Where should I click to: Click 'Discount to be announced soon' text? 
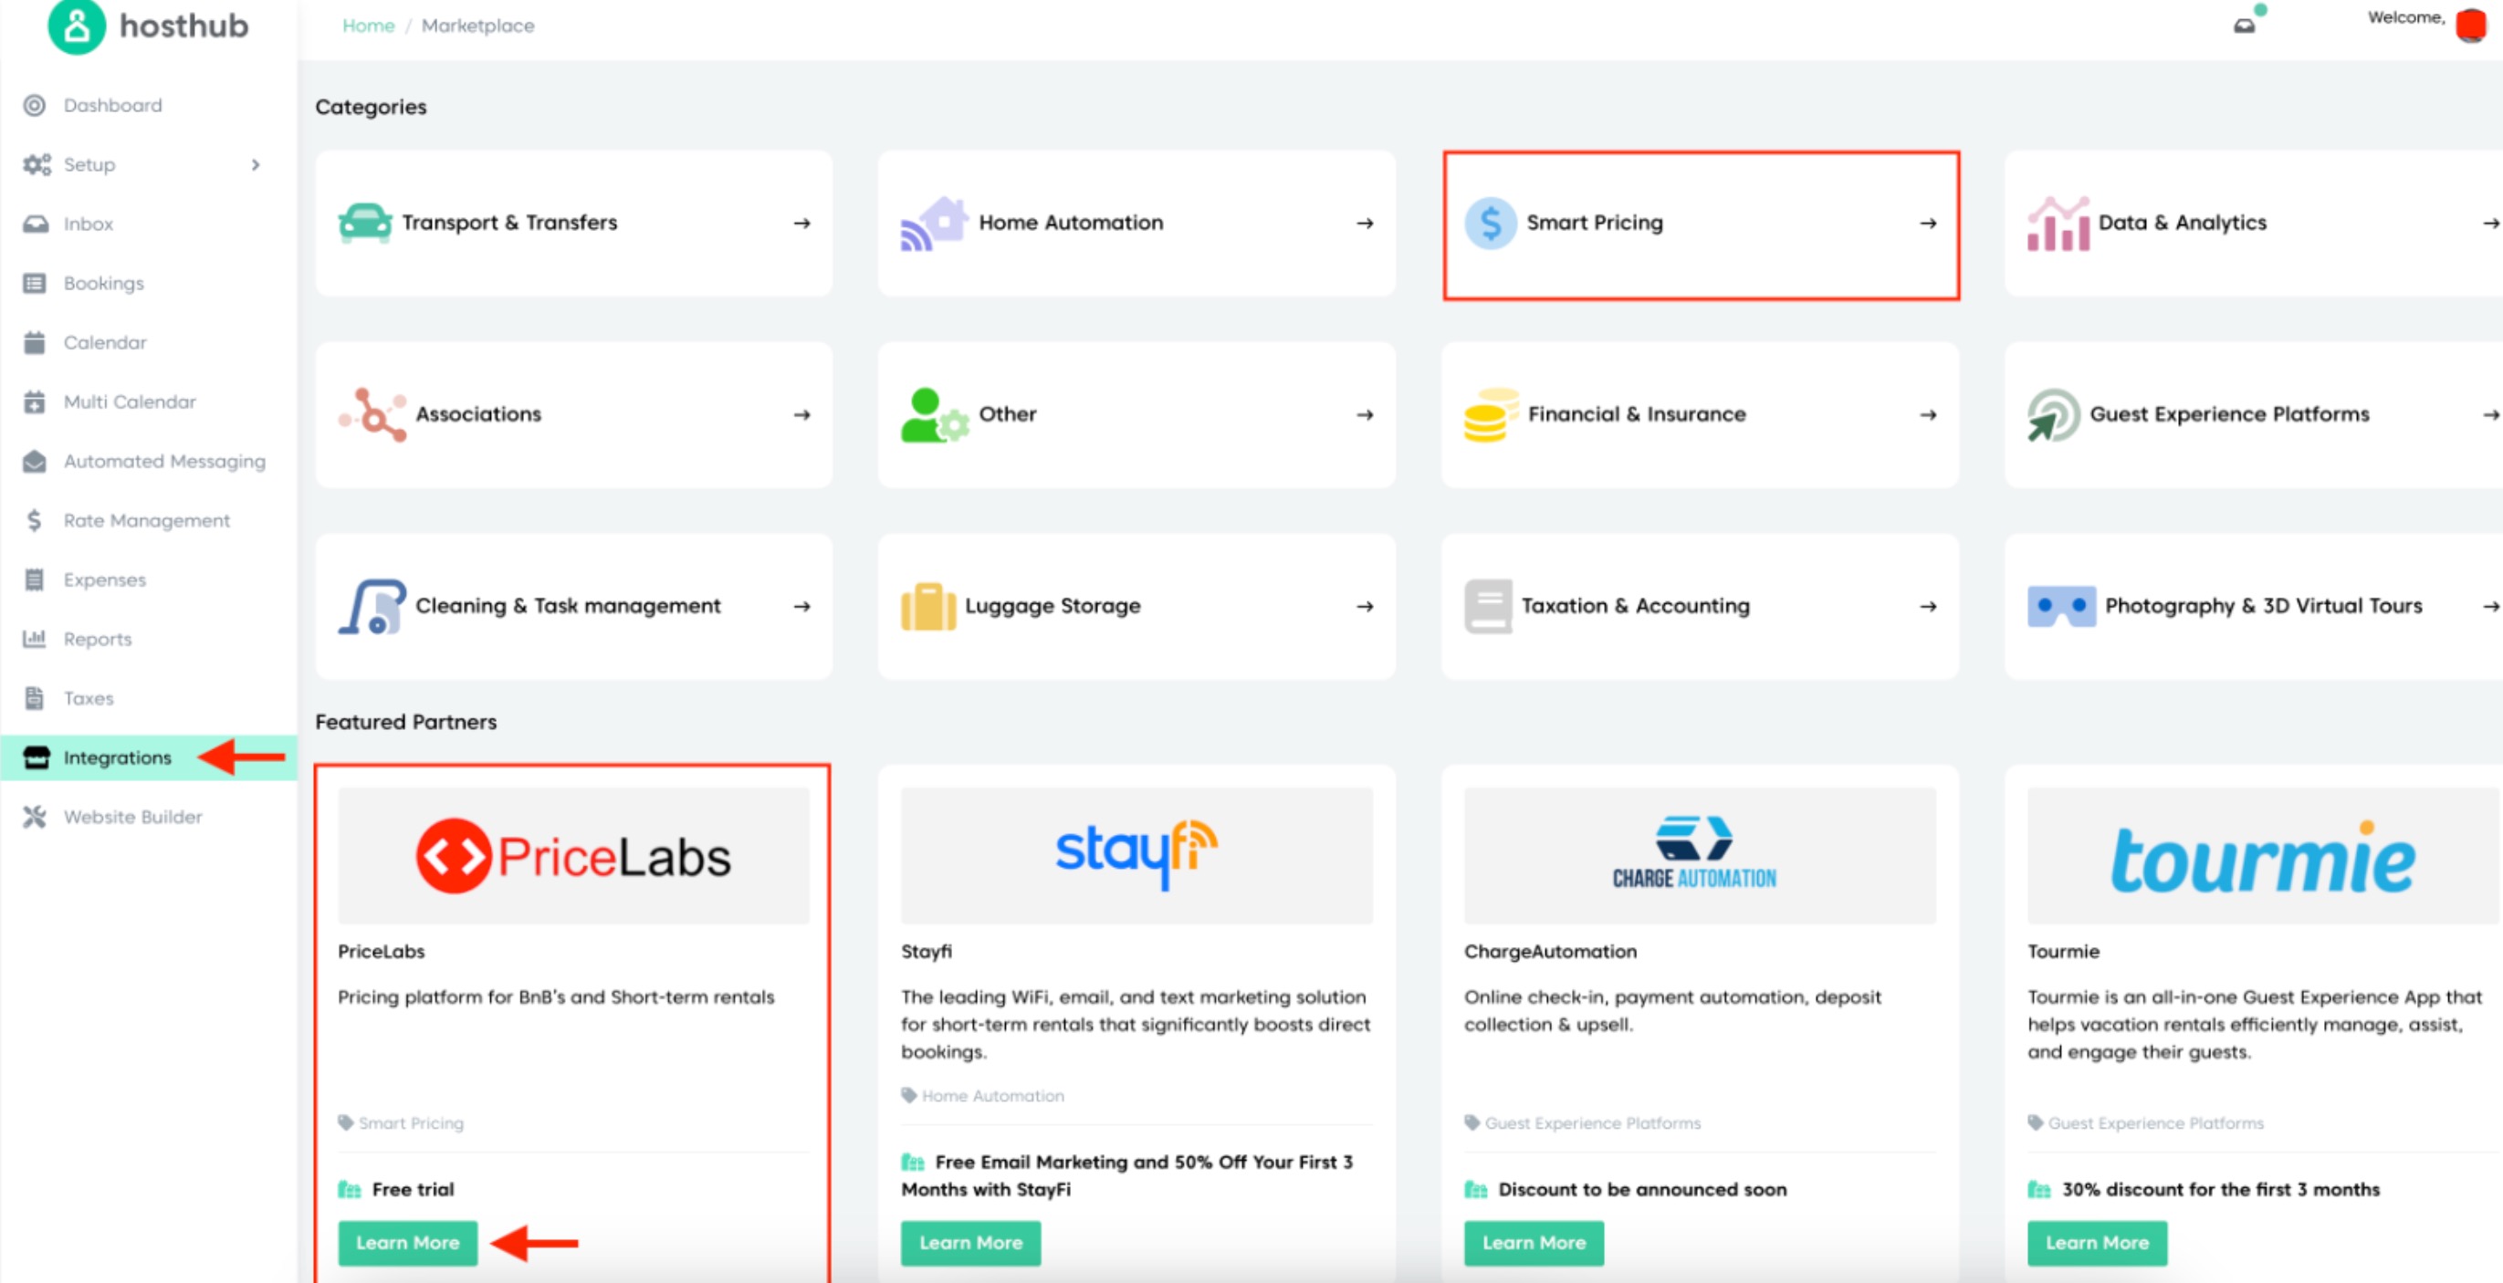[x=1642, y=1189]
